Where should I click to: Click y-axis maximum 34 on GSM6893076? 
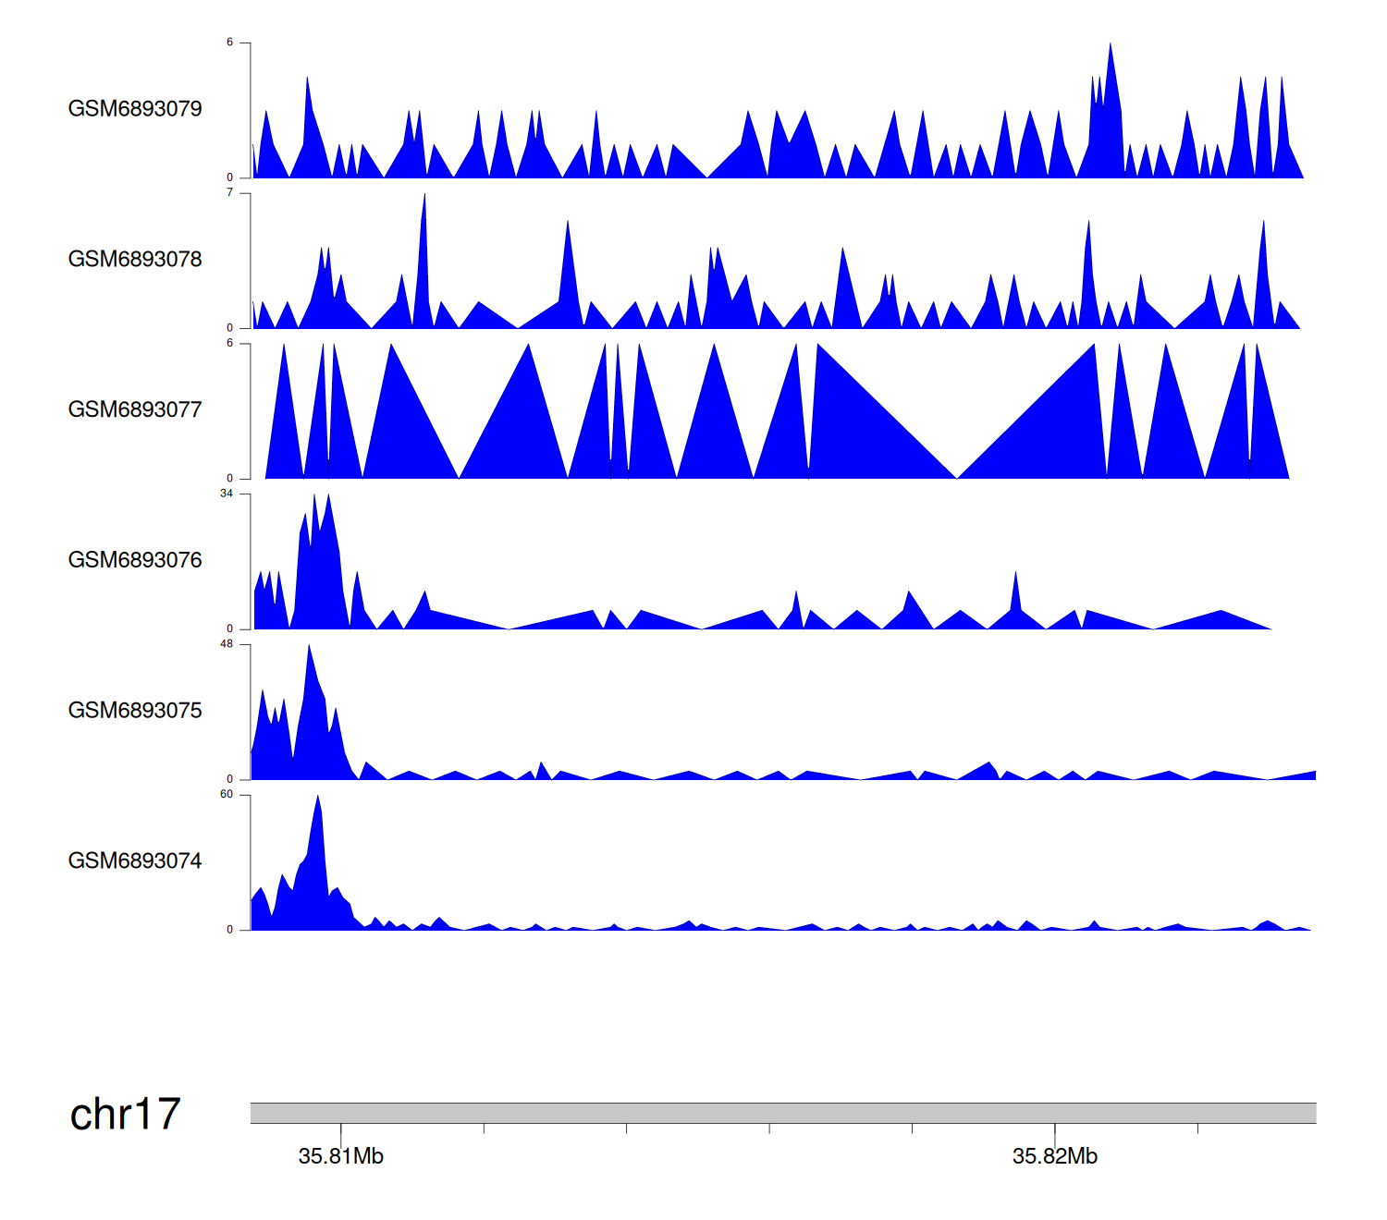click(227, 494)
